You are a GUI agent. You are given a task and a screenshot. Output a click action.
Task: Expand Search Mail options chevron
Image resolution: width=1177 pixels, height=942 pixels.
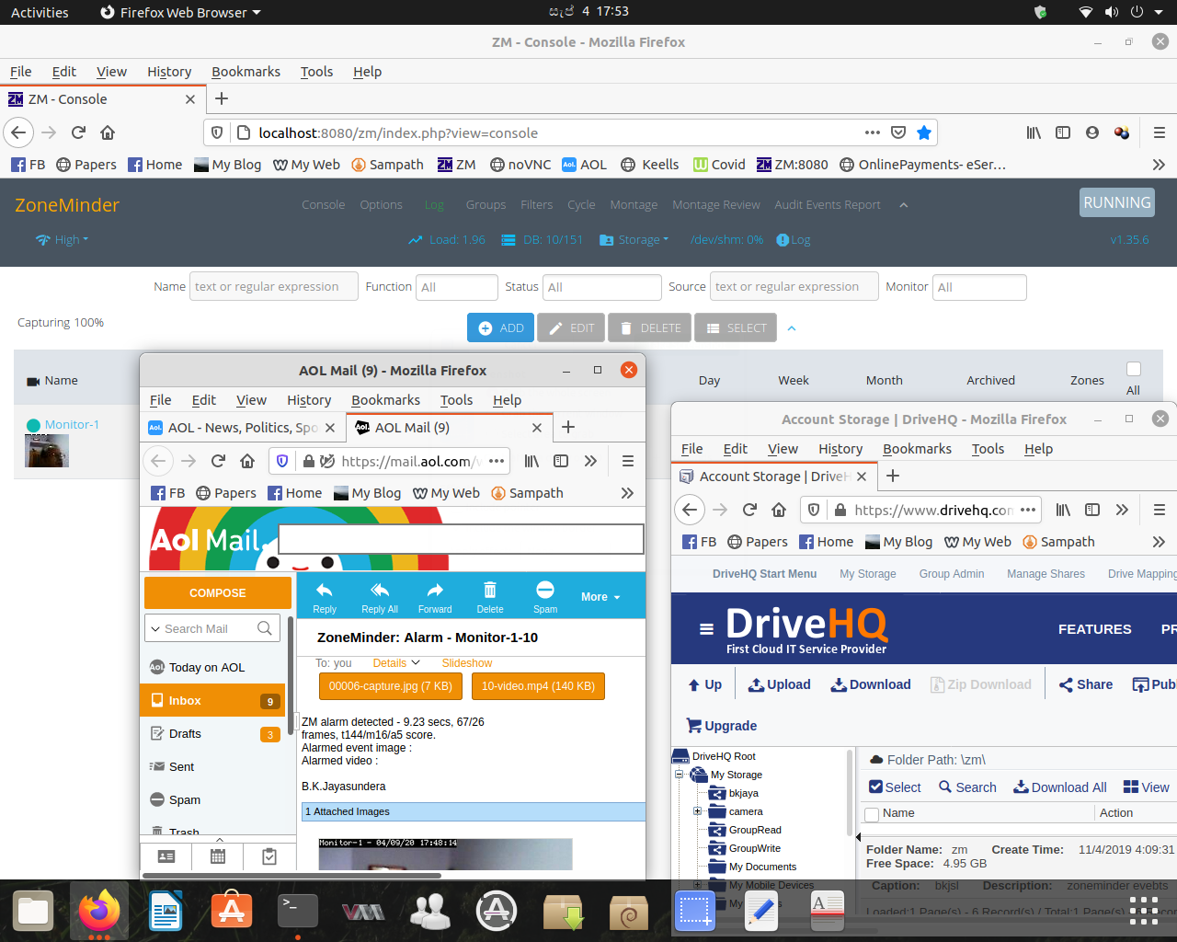coord(155,628)
